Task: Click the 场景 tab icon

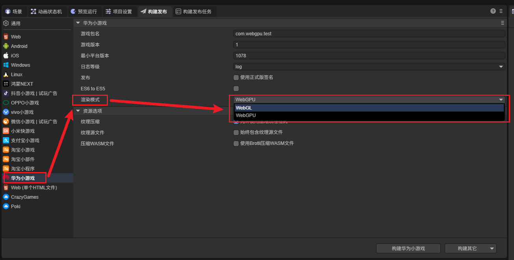Action: point(7,11)
